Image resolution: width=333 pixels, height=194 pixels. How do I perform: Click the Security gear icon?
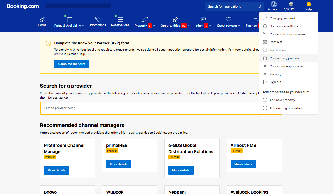click(x=265, y=74)
